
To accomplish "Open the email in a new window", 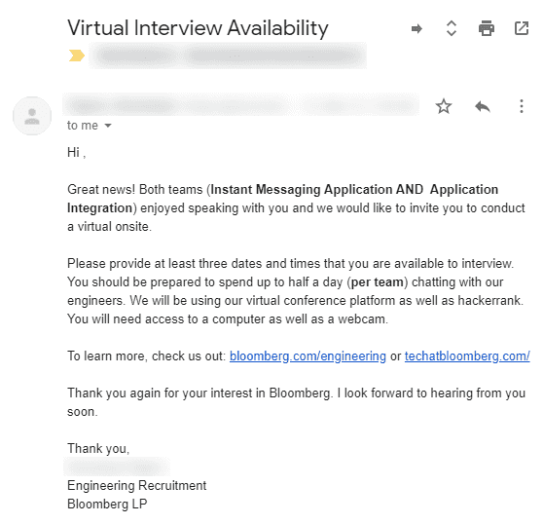I will (522, 28).
